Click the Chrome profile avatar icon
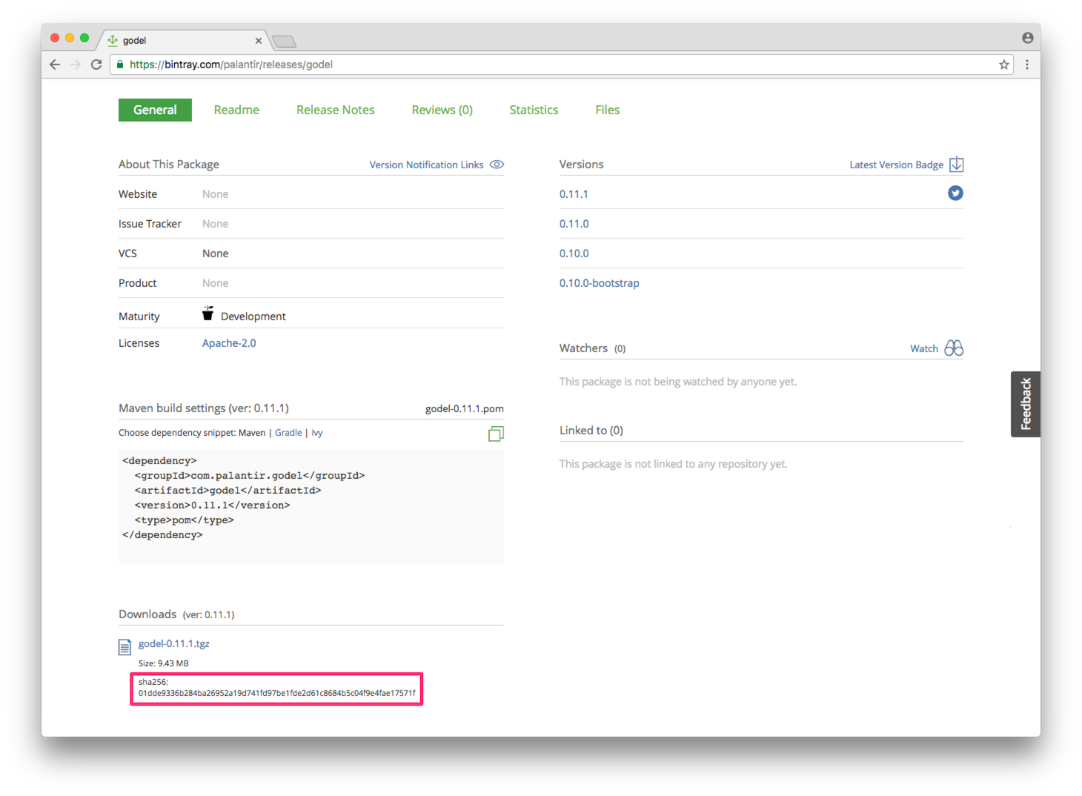1082x796 pixels. (1027, 38)
